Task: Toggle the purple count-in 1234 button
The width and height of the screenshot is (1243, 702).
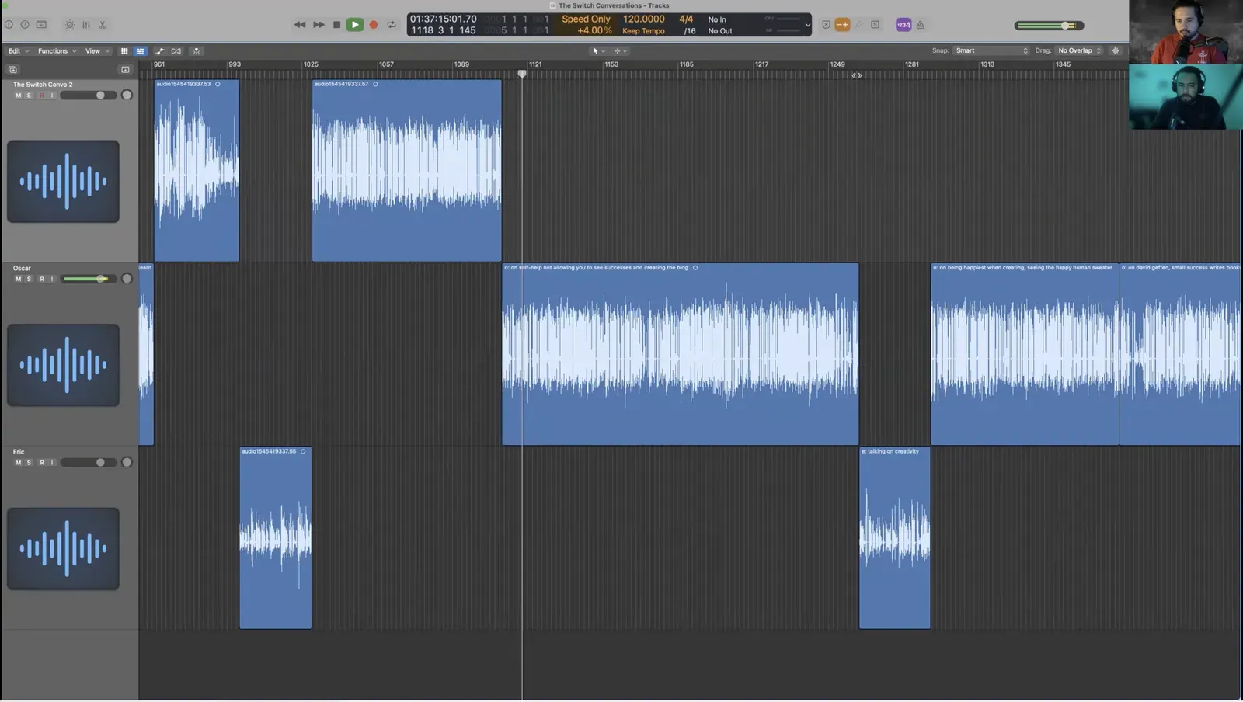Action: click(904, 25)
